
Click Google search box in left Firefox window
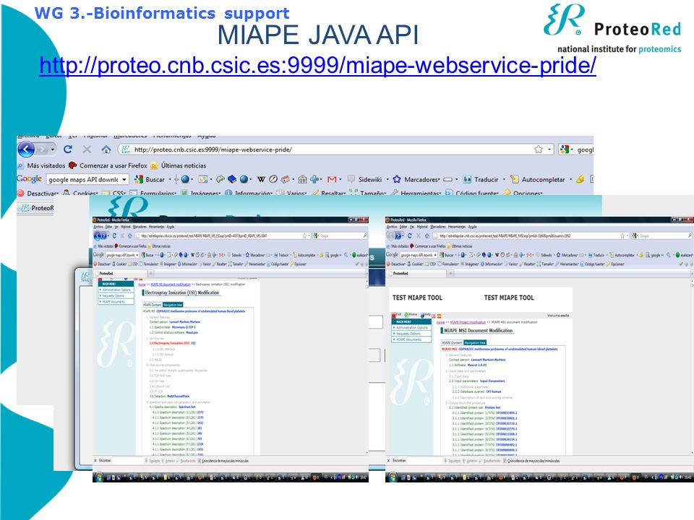tap(341, 235)
